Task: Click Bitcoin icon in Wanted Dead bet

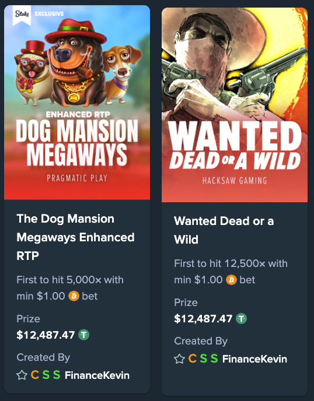Action: point(231,280)
